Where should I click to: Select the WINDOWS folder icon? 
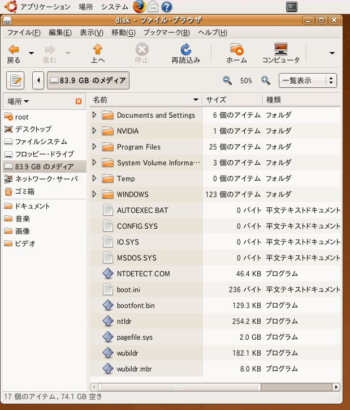[x=107, y=194]
